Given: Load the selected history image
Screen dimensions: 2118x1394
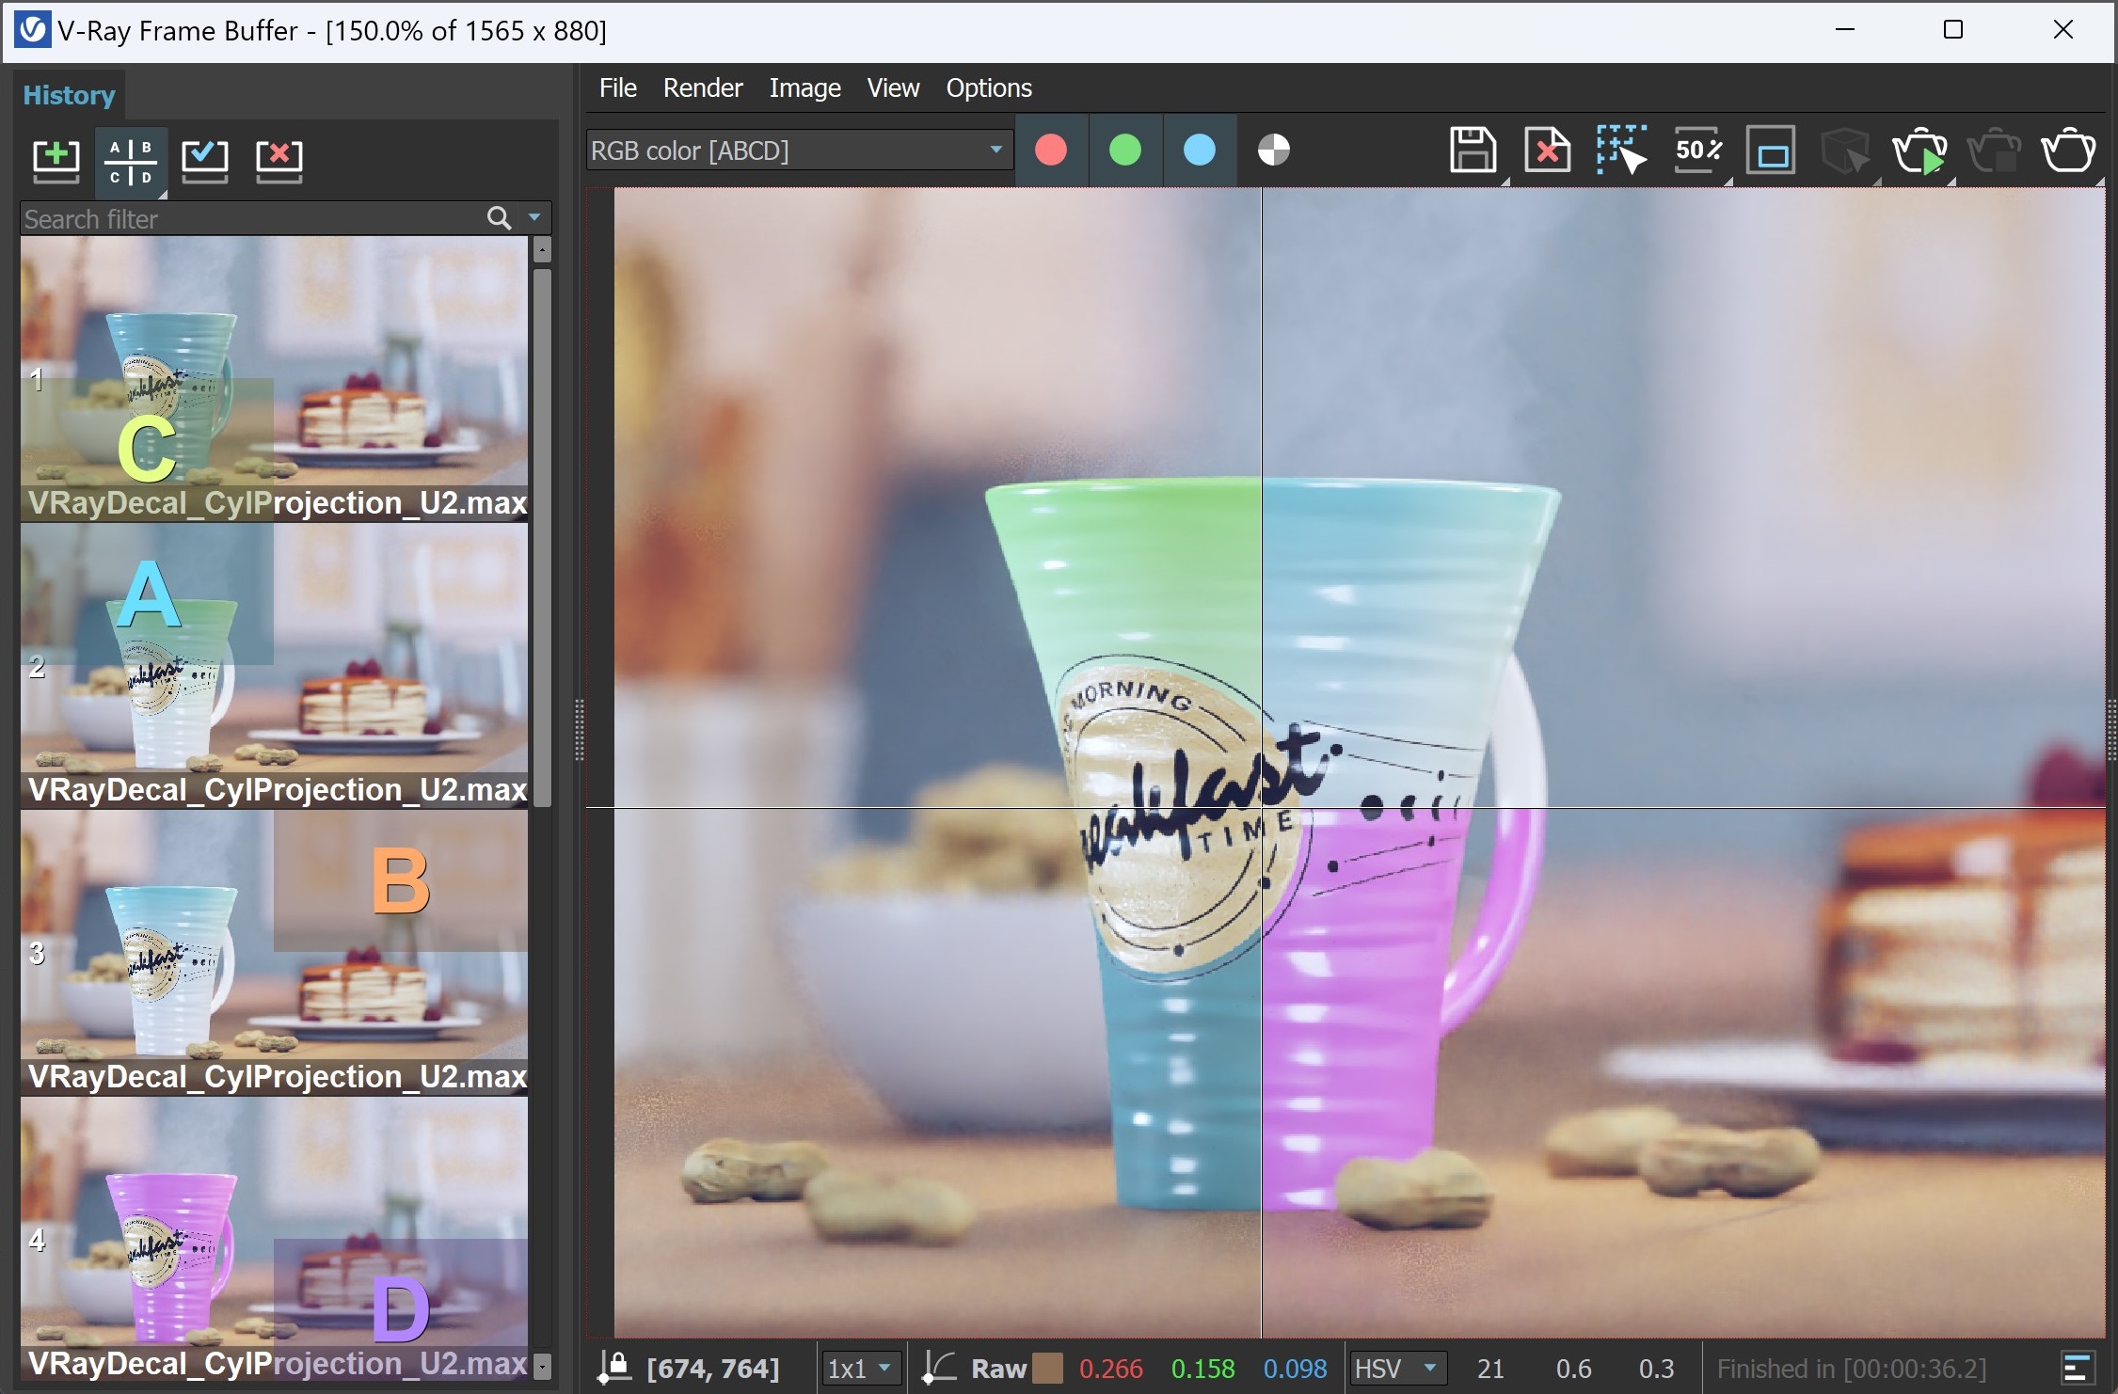Looking at the screenshot, I should (x=204, y=158).
